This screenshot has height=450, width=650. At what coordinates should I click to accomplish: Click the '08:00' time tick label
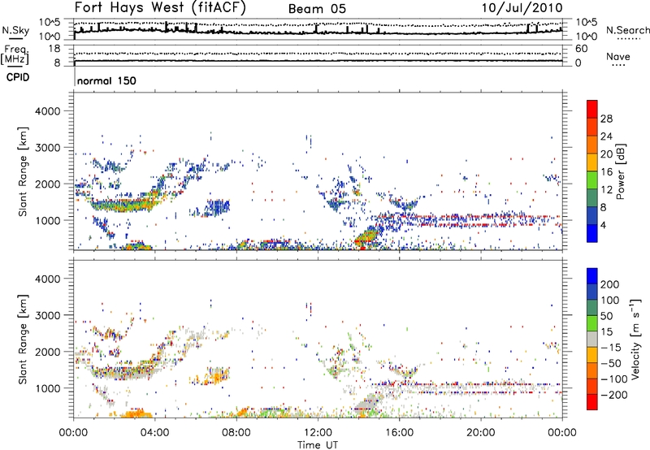[236, 433]
